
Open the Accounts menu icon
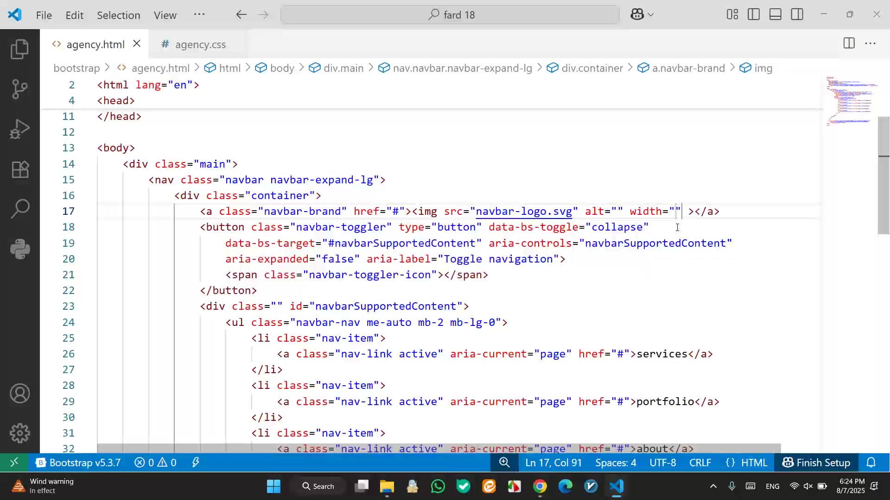pos(19,394)
